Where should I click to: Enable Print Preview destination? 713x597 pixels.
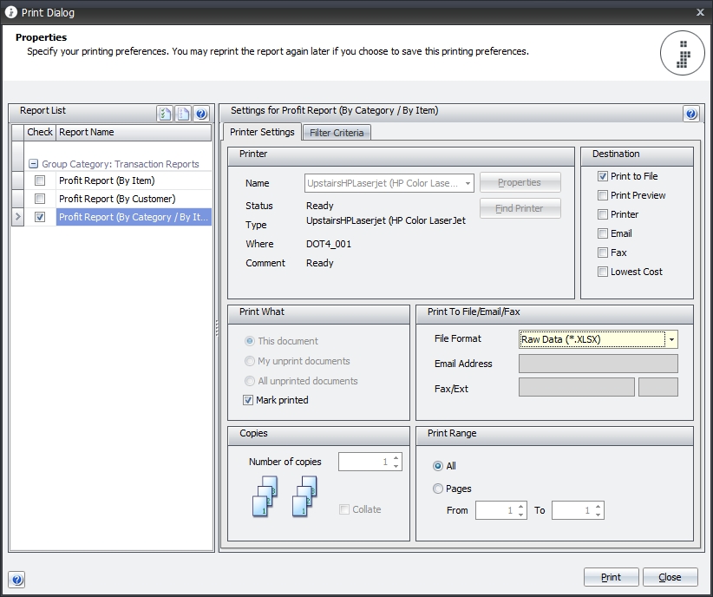tap(603, 194)
